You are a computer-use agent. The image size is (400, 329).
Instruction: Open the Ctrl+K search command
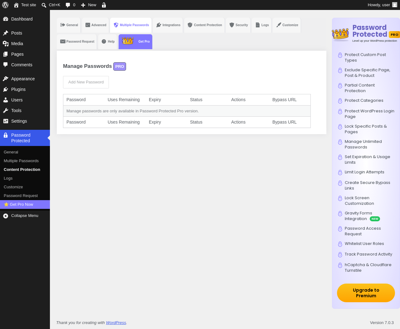(x=51, y=5)
